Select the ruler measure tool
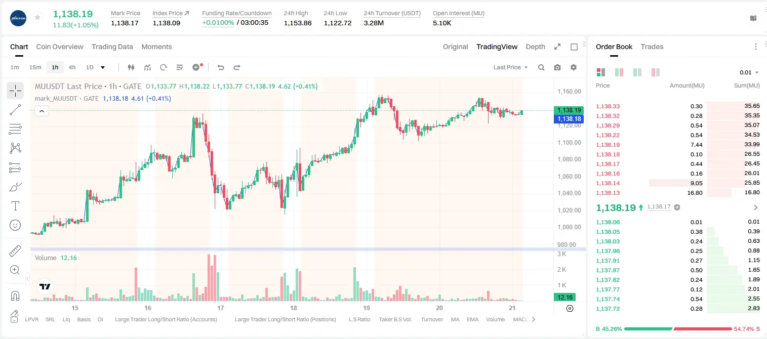Image resolution: width=767 pixels, height=339 pixels. (15, 251)
